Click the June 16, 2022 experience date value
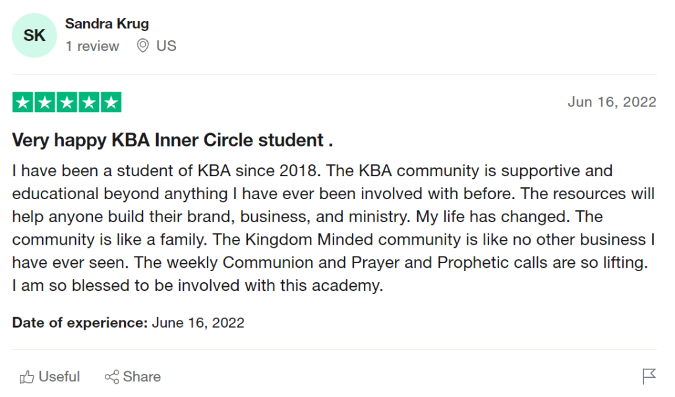This screenshot has width=675, height=397. [198, 323]
